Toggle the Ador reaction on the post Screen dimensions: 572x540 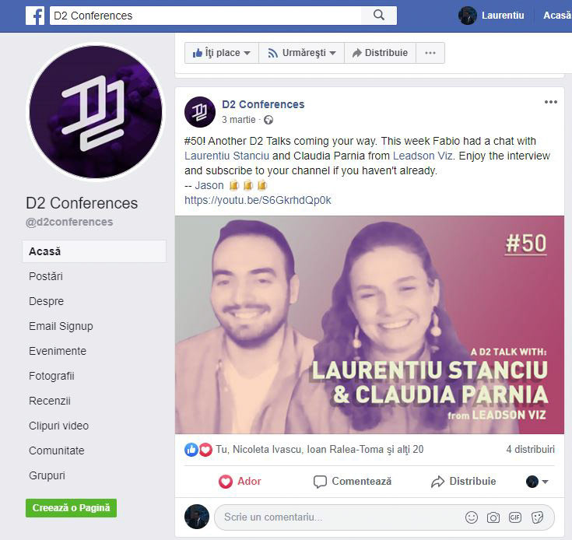click(x=240, y=482)
